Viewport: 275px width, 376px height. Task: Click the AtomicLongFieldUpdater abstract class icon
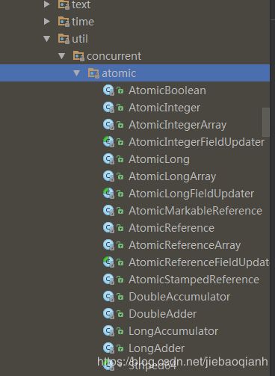(108, 194)
